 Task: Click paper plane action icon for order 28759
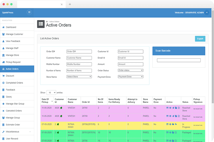point(173,116)
